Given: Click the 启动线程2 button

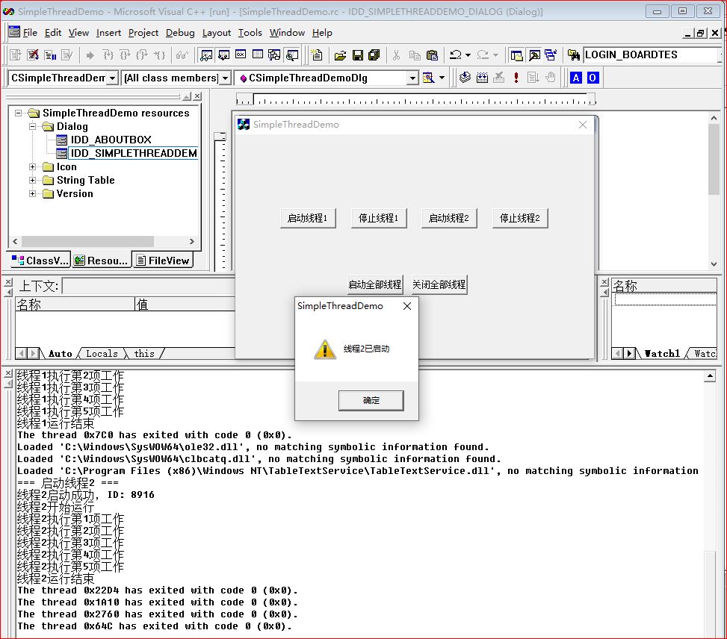Looking at the screenshot, I should coord(449,218).
